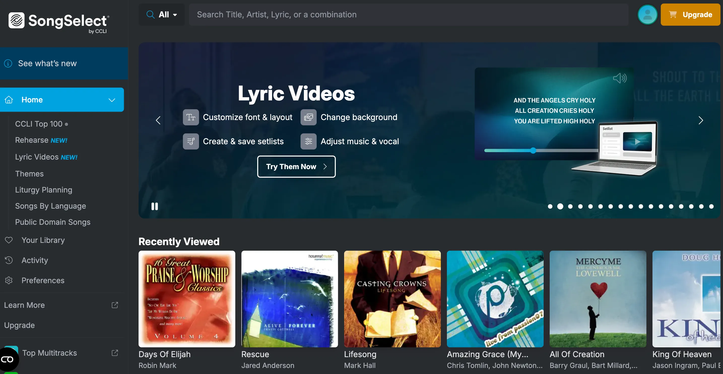
Task: Open Liturgy Planning menu item
Action: pyautogui.click(x=44, y=190)
